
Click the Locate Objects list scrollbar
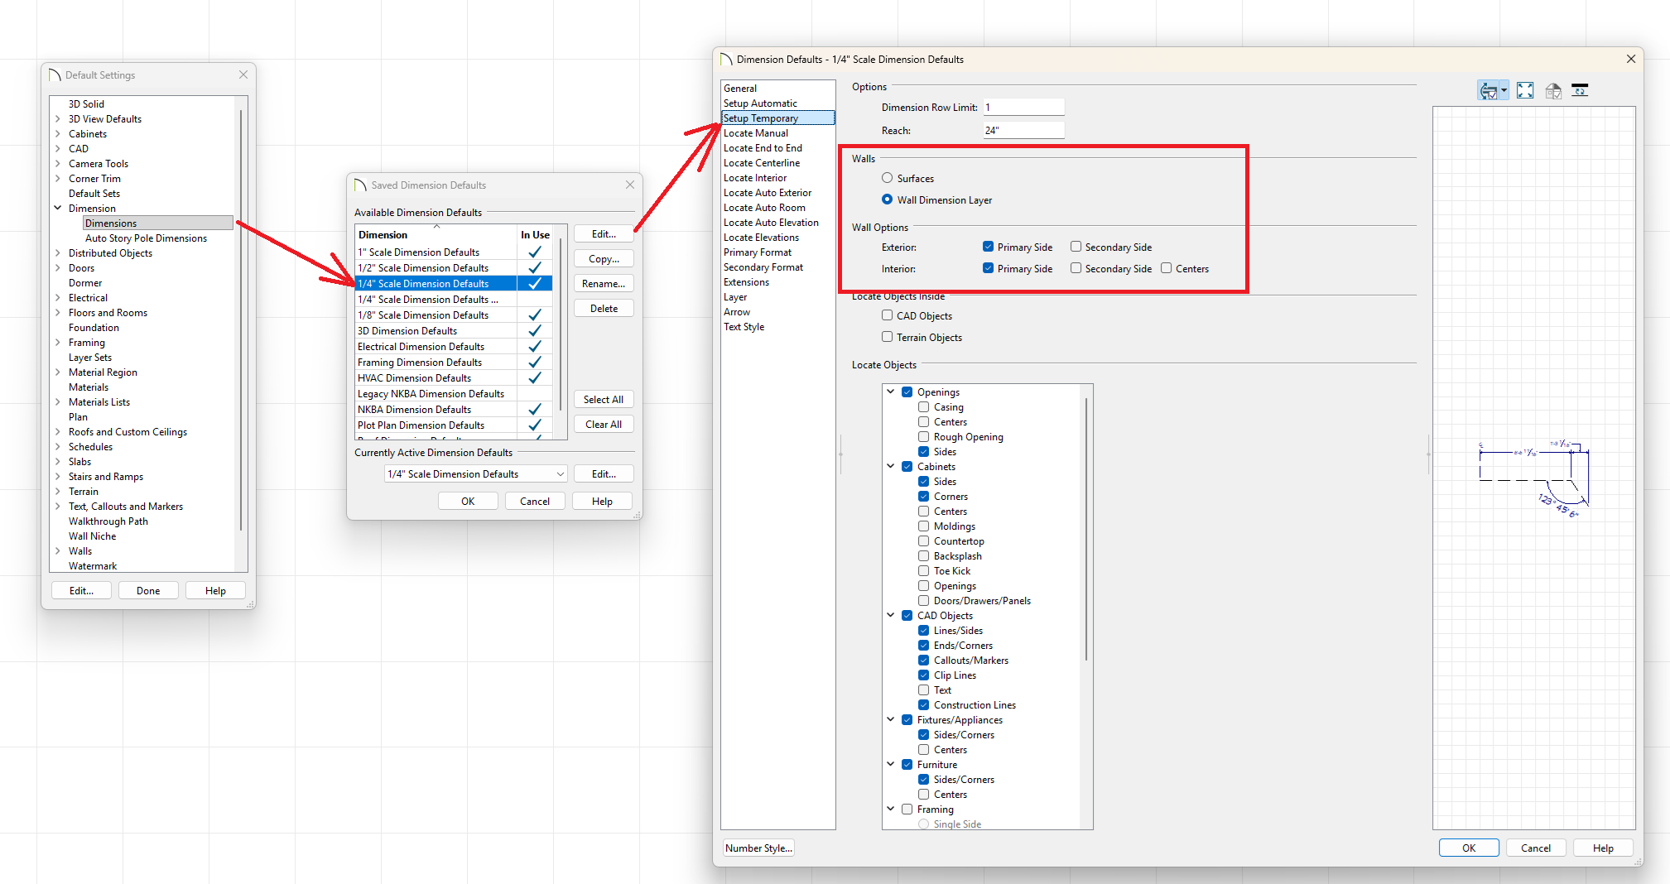point(1085,530)
